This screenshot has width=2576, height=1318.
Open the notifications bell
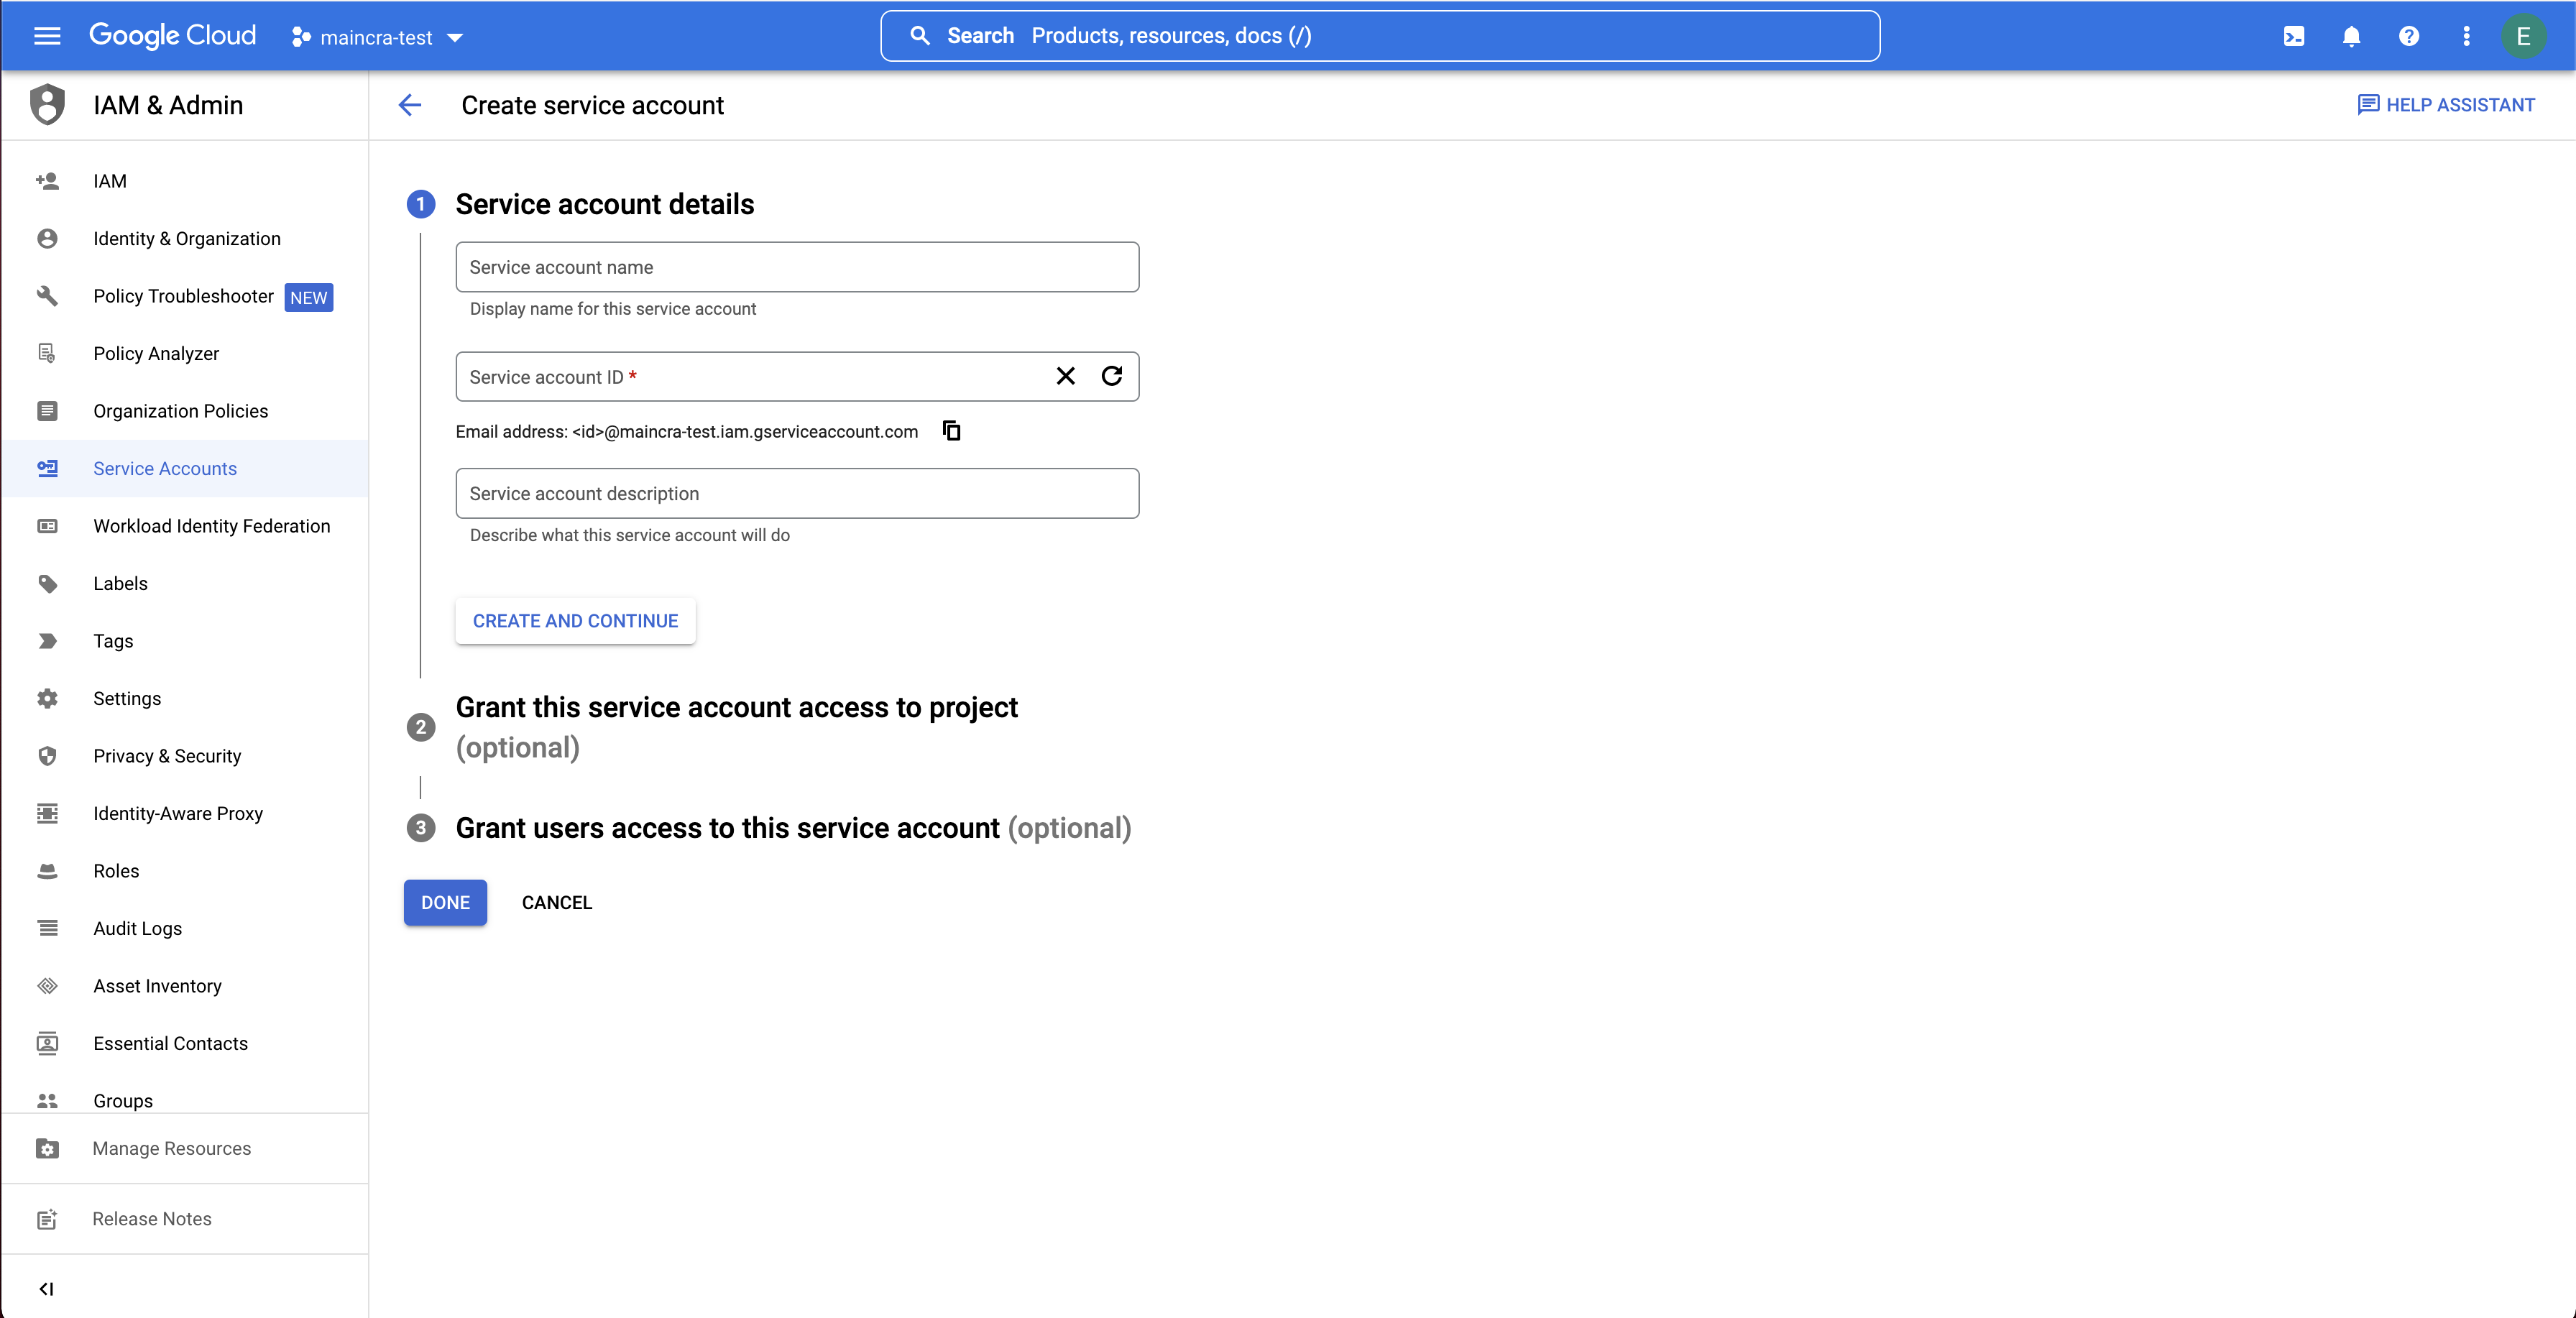2351,36
